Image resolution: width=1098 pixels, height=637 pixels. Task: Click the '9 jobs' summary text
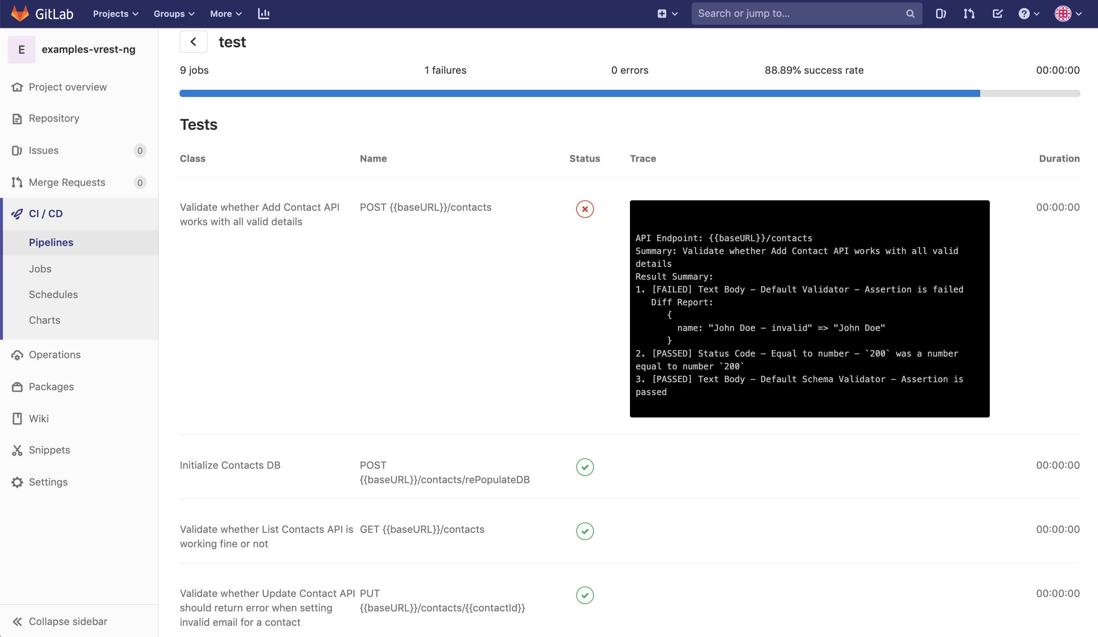click(194, 70)
